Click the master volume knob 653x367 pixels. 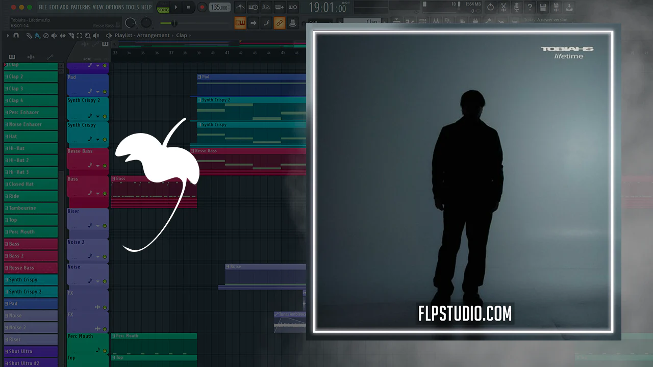(x=131, y=23)
